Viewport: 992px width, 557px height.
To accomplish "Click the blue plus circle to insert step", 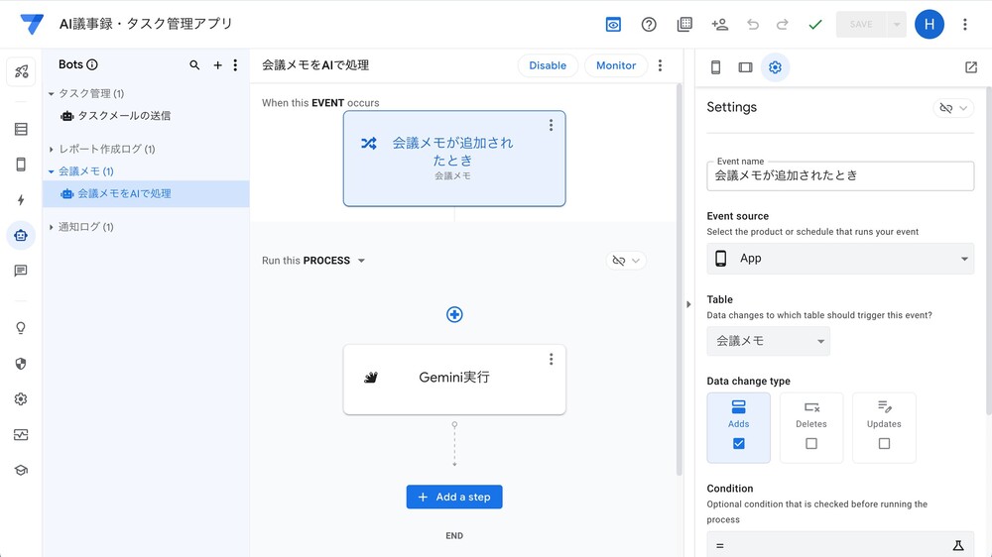I will 454,314.
